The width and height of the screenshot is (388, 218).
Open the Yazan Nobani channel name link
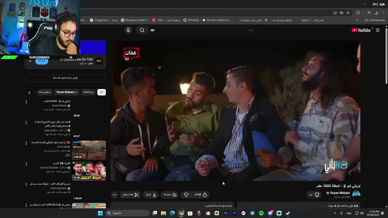tap(340, 193)
